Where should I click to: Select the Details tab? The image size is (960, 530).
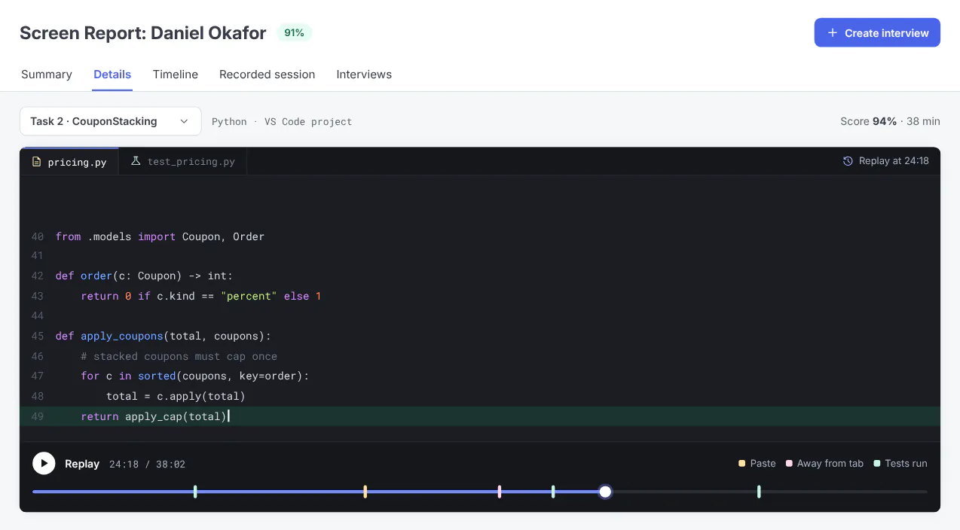(x=112, y=75)
